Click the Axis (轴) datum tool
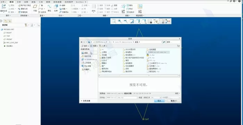Viewport: 243px width, 125px height. pyautogui.click(x=41, y=6)
